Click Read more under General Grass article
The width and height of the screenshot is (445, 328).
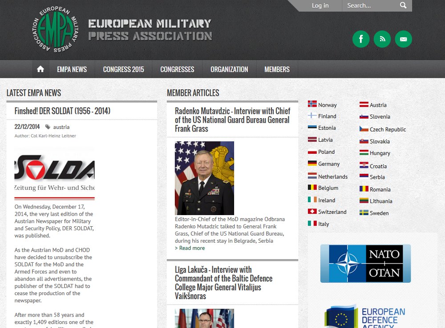[190, 248]
